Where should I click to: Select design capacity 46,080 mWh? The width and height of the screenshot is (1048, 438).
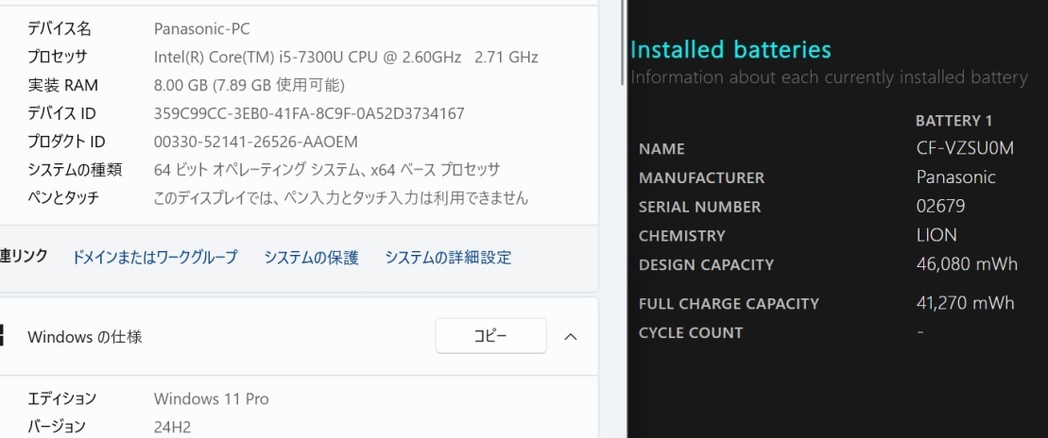(967, 263)
